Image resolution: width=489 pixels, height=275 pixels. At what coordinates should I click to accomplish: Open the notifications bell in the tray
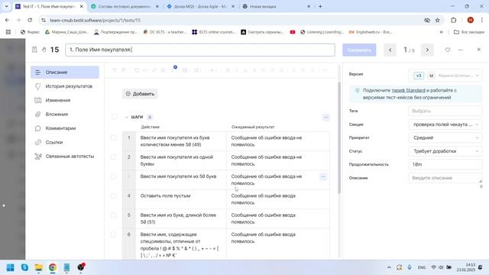[481, 267]
